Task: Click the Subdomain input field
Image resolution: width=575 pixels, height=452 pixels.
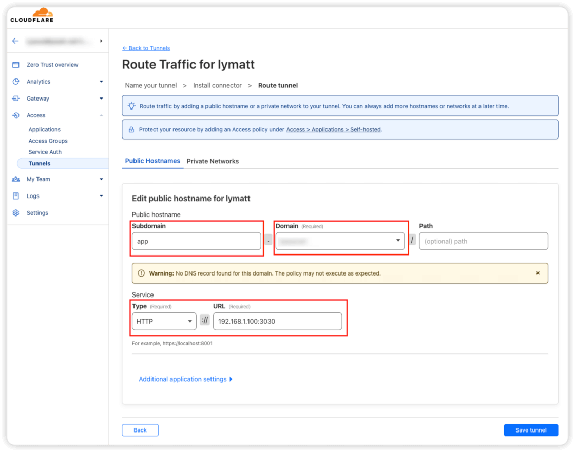Action: point(196,241)
